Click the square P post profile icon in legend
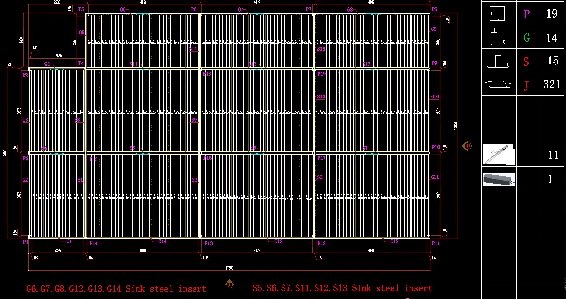Image resolution: width=566 pixels, height=299 pixels. pos(497,14)
